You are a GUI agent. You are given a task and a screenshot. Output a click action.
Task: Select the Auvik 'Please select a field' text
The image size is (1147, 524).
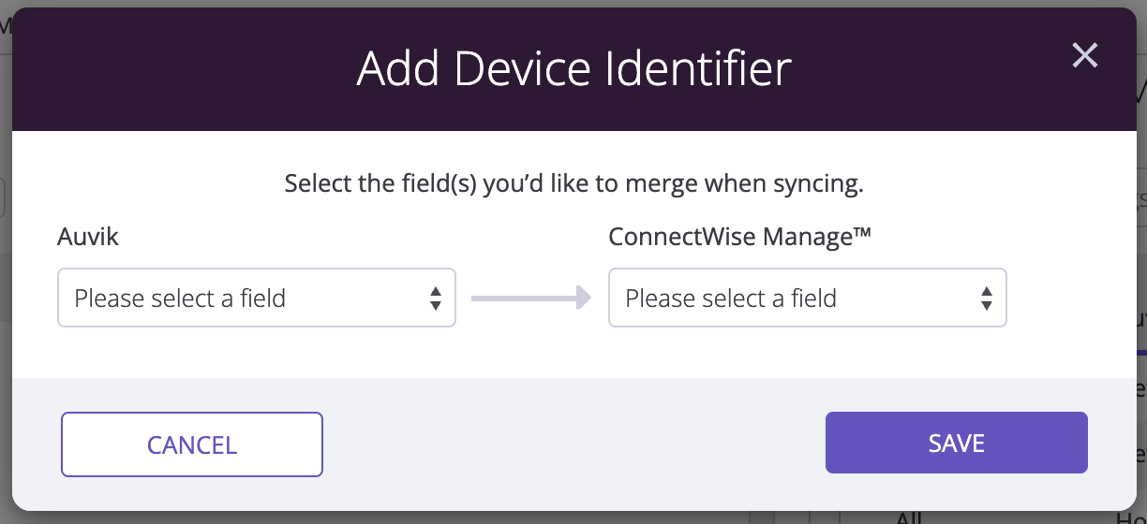click(x=180, y=298)
